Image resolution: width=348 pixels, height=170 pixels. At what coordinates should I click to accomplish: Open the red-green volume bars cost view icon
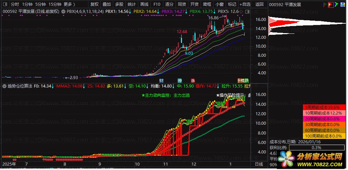click(x=325, y=4)
